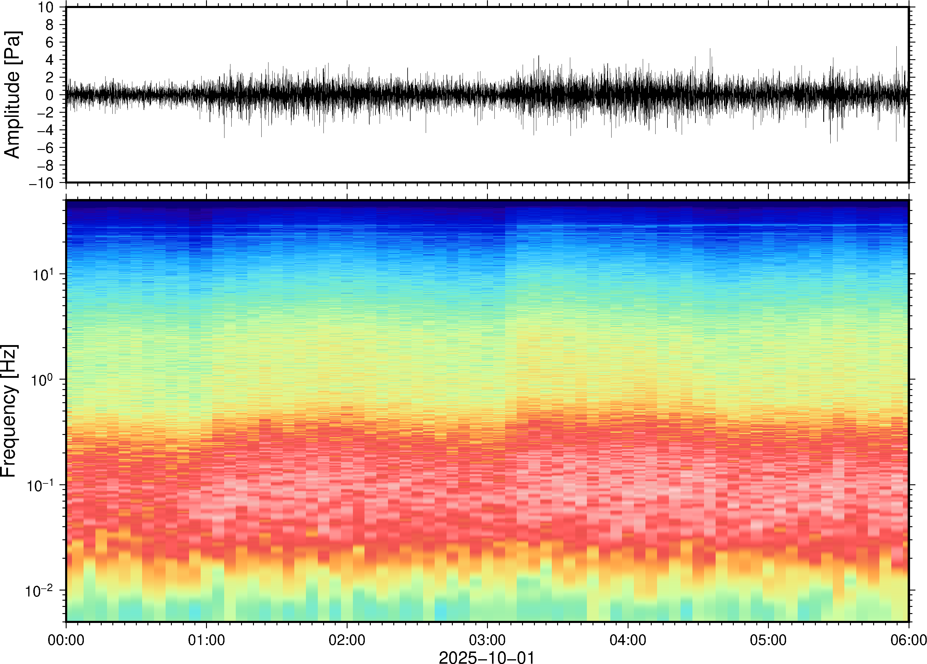This screenshot has height=664, width=927.
Task: Click the 10⁻² frequency tick label
Action: (39, 591)
